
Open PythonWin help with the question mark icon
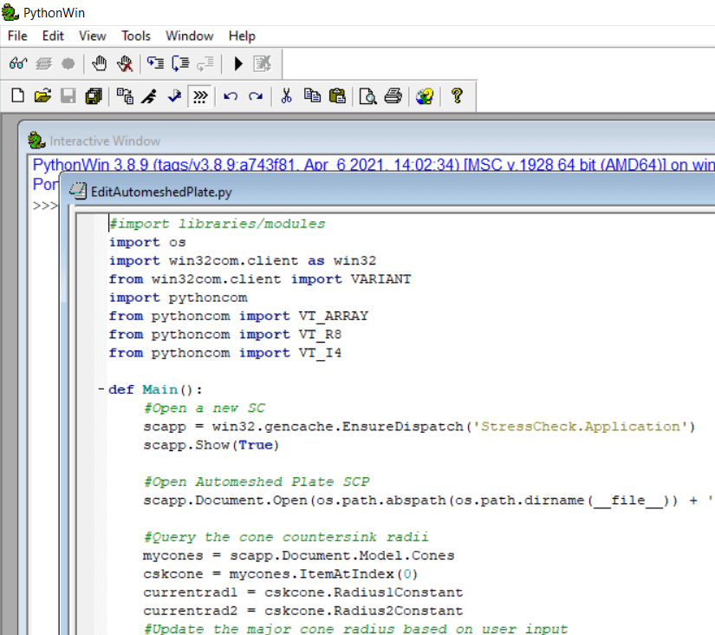pos(457,95)
